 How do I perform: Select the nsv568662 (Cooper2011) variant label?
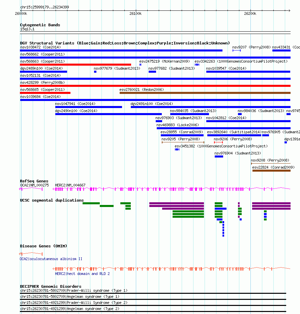(x=42, y=54)
